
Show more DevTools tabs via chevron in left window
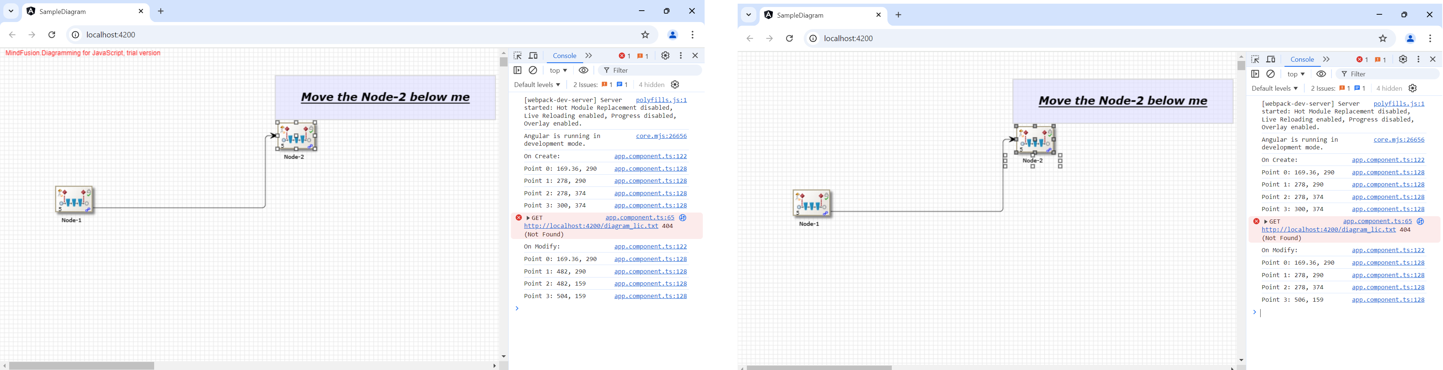click(589, 56)
